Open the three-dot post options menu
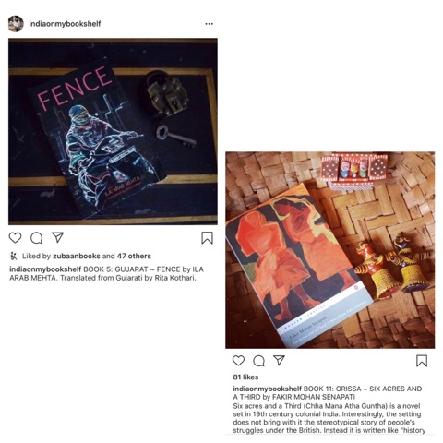Viewport: 443px width, 443px height. pyautogui.click(x=210, y=24)
